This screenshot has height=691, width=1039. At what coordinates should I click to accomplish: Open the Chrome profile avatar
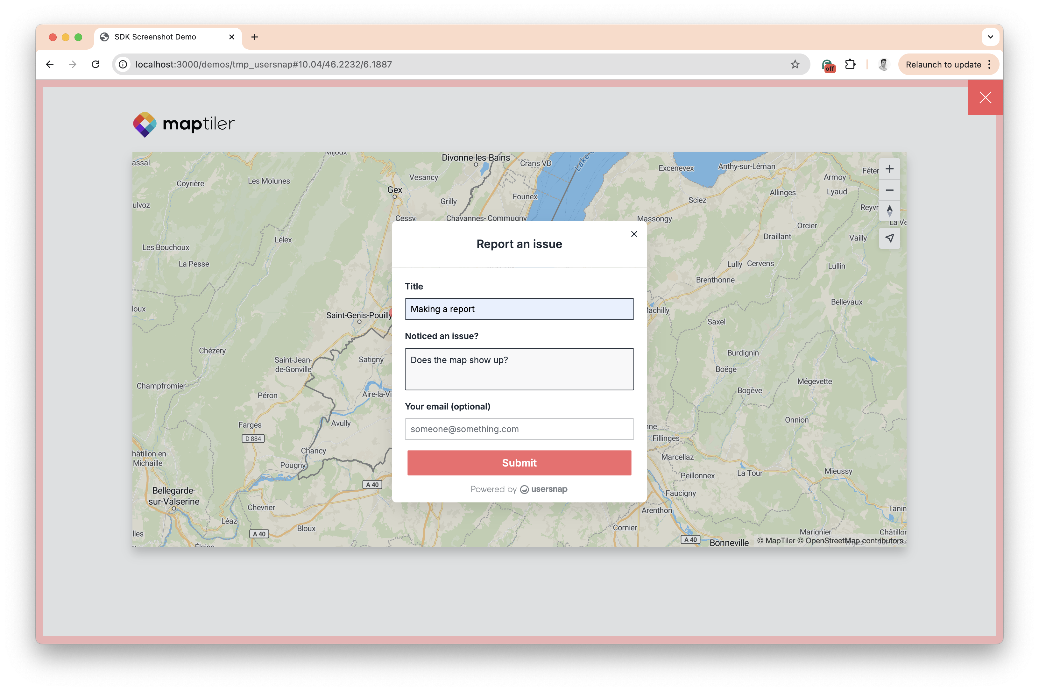click(883, 64)
